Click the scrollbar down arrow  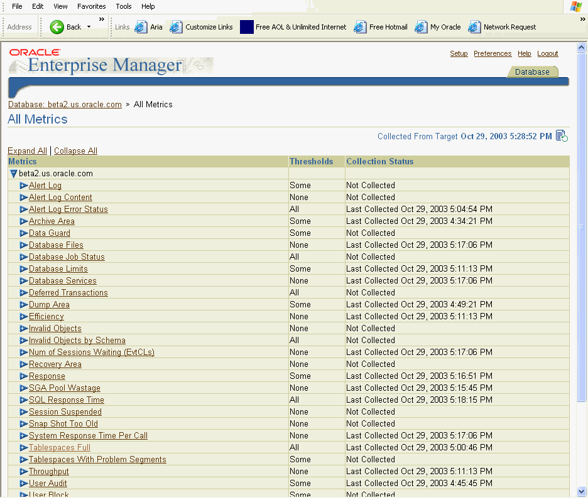(x=580, y=492)
